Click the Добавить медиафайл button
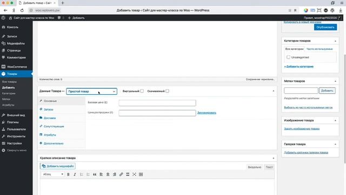This screenshot has width=346, height=195. tap(58, 166)
